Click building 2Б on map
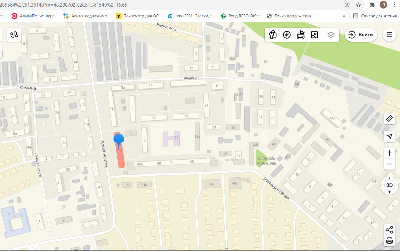The image size is (400, 251). (62, 157)
